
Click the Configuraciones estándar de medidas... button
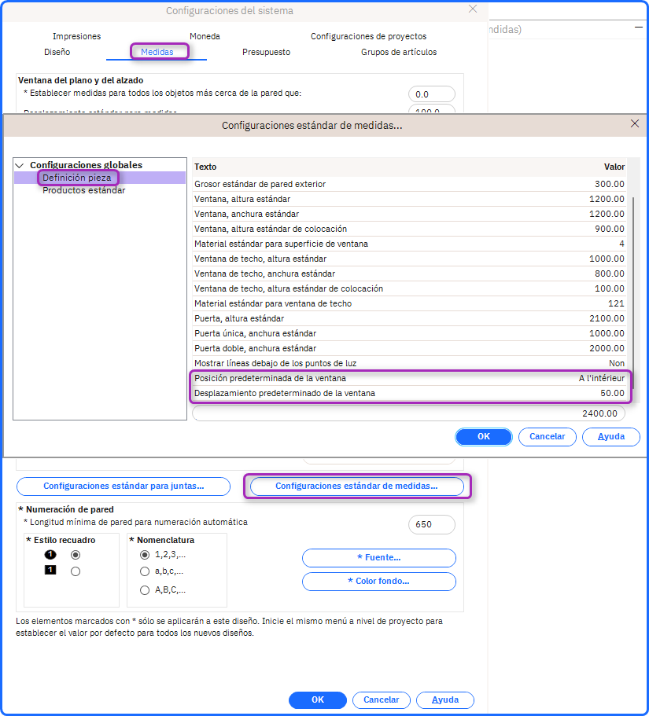point(356,487)
